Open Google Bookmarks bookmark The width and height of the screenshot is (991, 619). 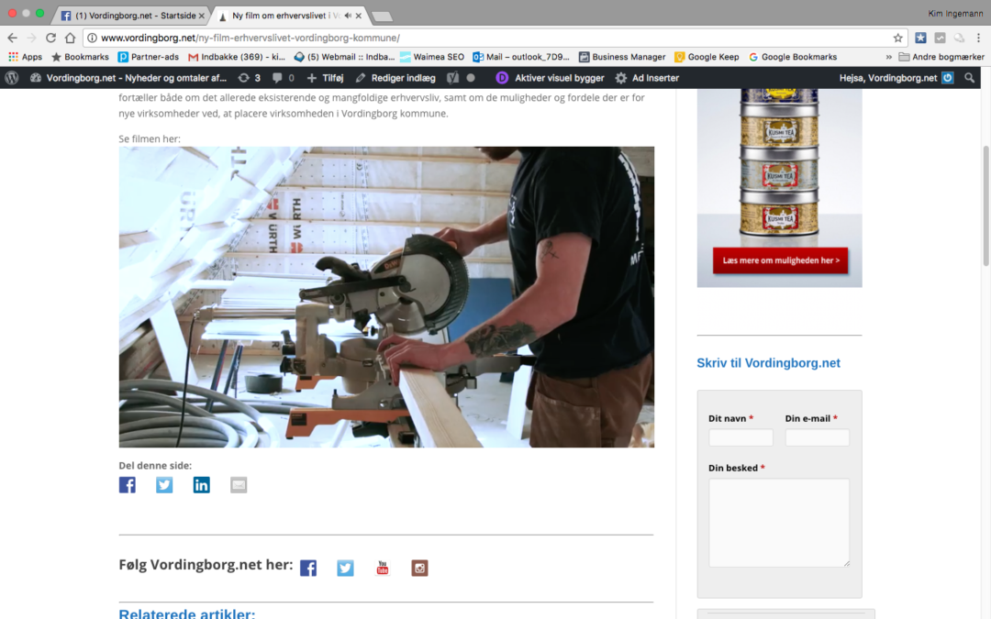pyautogui.click(x=793, y=57)
